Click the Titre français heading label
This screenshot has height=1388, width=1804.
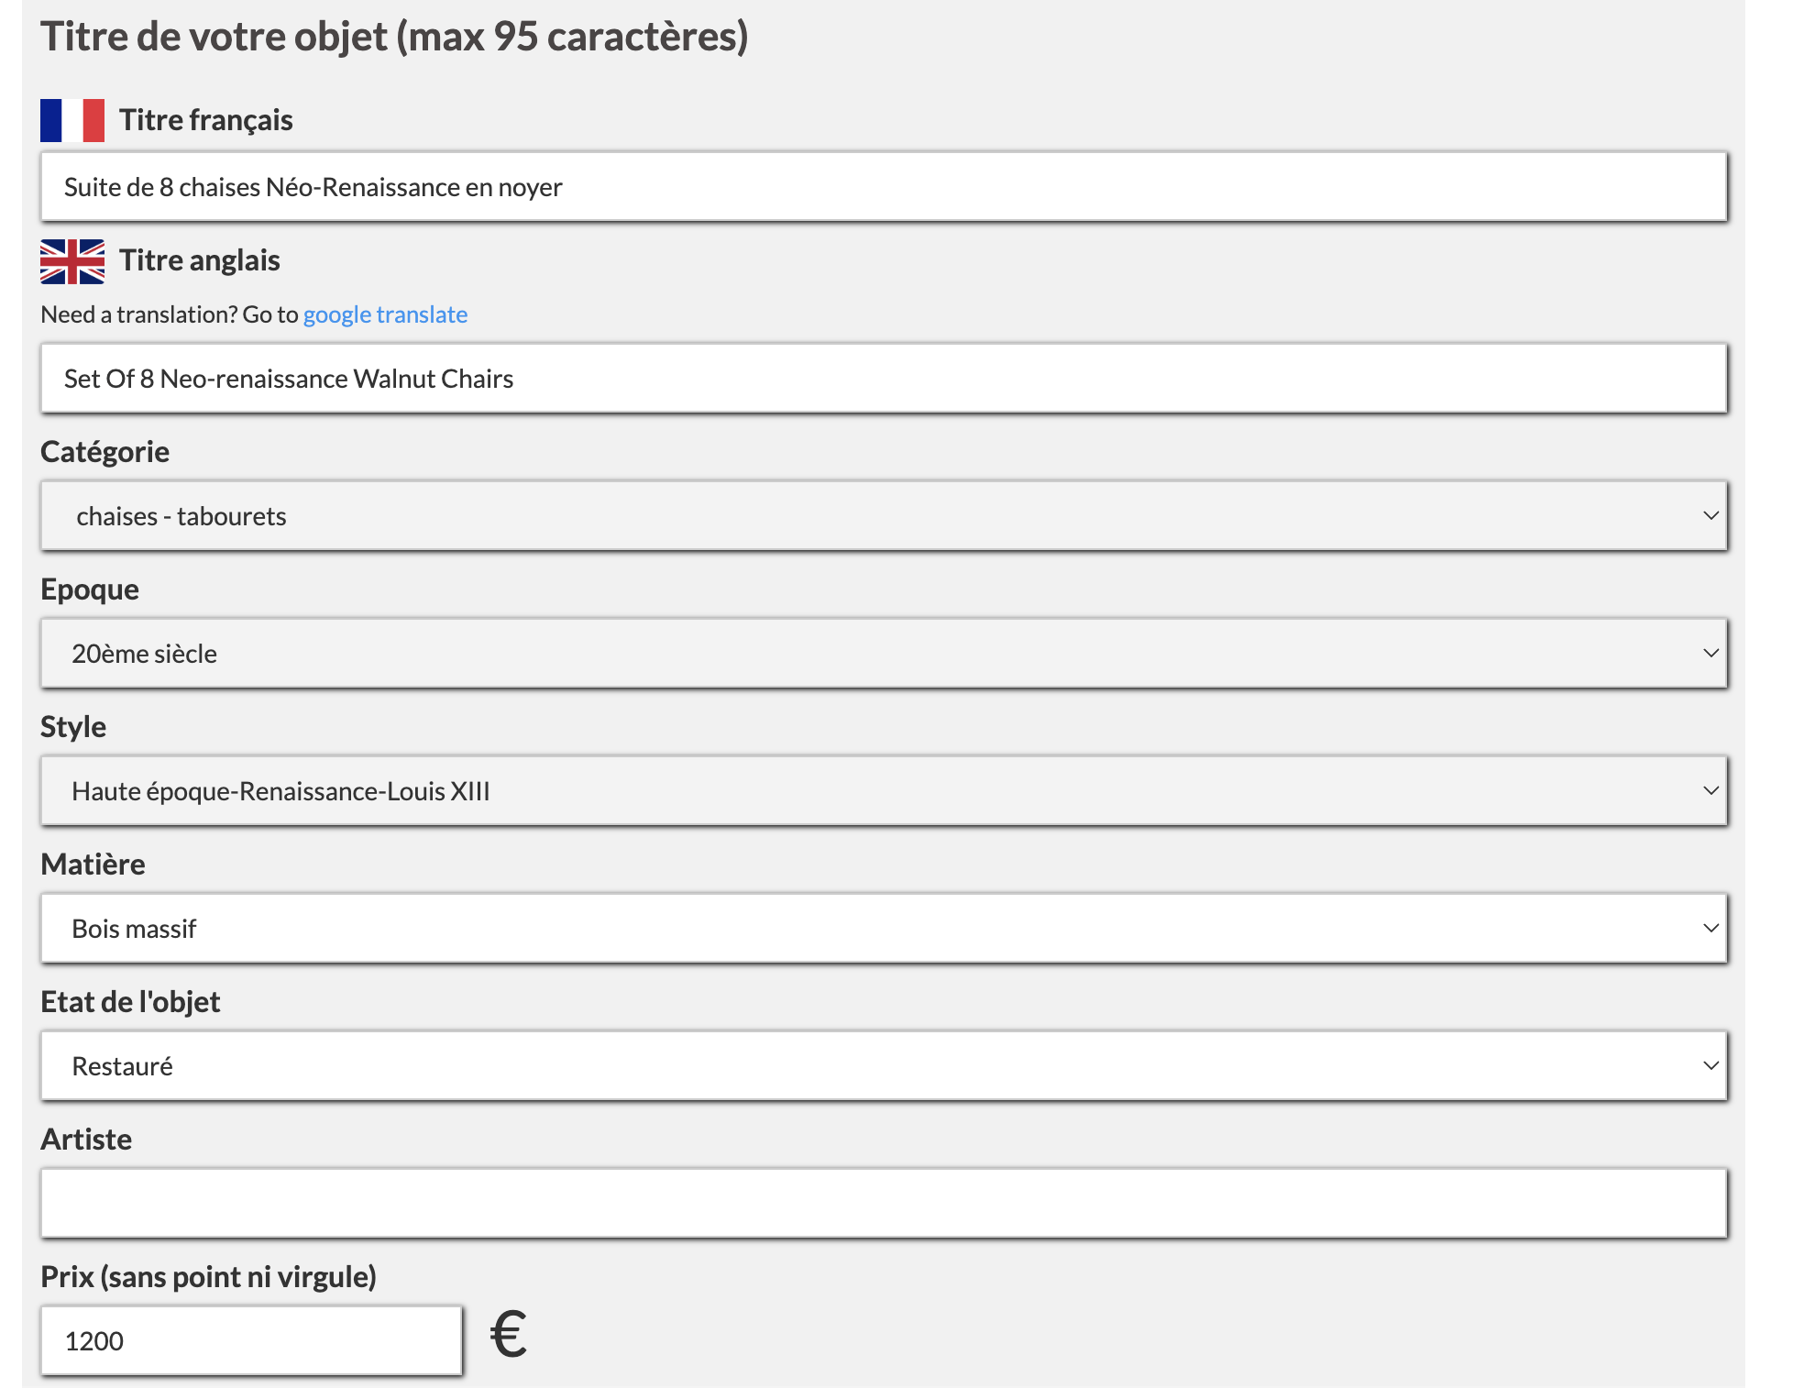[x=203, y=118]
